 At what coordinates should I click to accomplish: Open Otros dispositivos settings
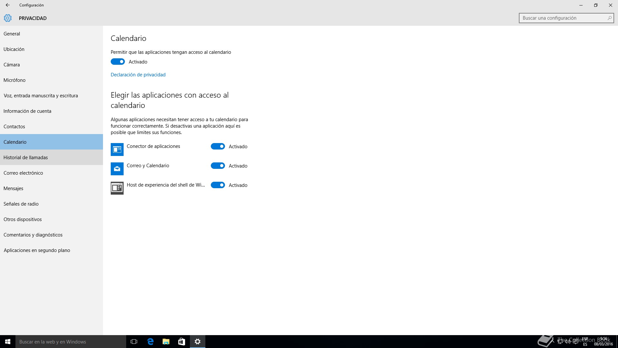point(51,219)
